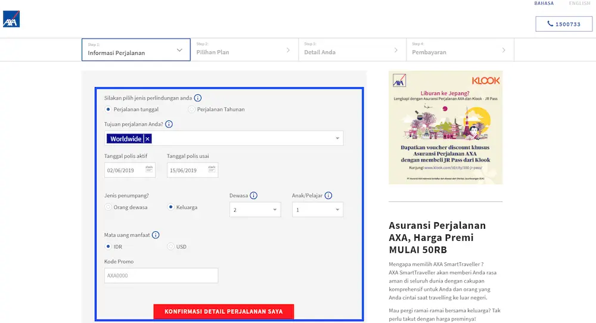Switch language to ENGLISH
This screenshot has width=596, height=323.
pyautogui.click(x=580, y=3)
